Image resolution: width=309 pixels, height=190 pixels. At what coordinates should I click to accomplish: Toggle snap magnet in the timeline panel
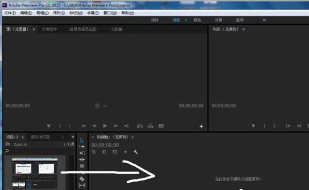click(x=104, y=152)
